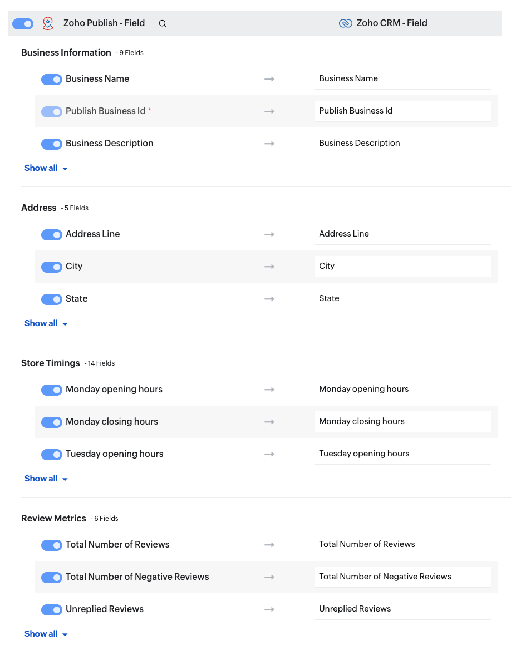
Task: Disable the Business Description field sync
Action: pyautogui.click(x=52, y=144)
